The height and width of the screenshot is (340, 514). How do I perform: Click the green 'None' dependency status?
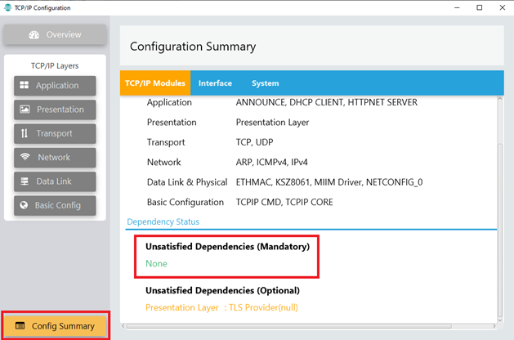(x=156, y=264)
